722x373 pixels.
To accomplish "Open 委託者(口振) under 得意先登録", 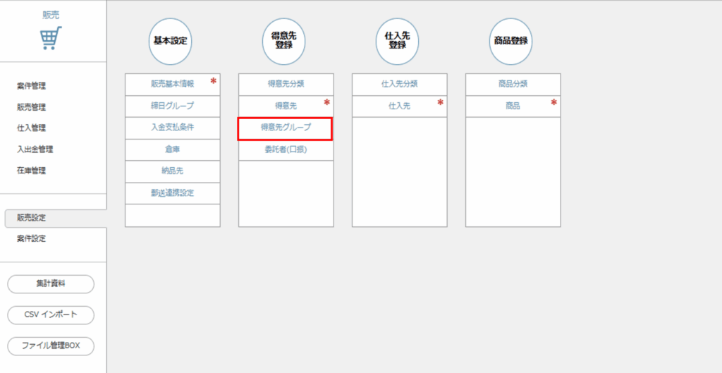I will click(286, 149).
